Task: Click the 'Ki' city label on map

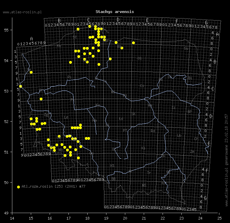Action: (143, 148)
